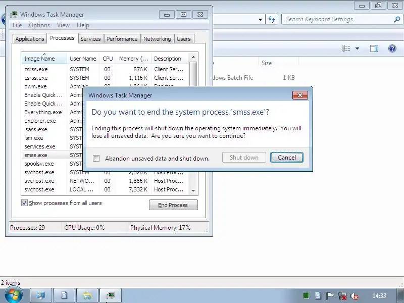
Task: Check Abandon unsaved data and shut down
Action: [x=96, y=158]
